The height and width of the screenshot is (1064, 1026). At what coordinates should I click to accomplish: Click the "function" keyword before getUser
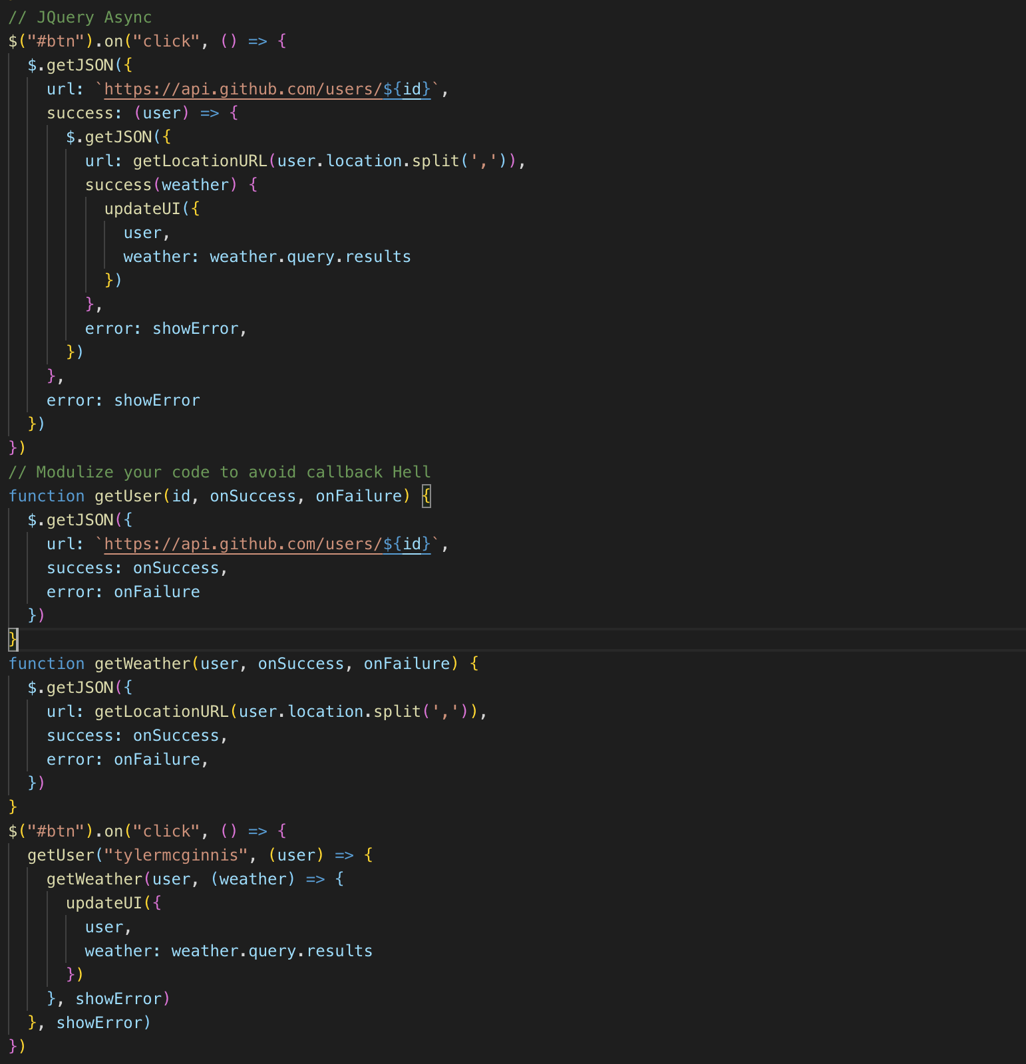47,496
